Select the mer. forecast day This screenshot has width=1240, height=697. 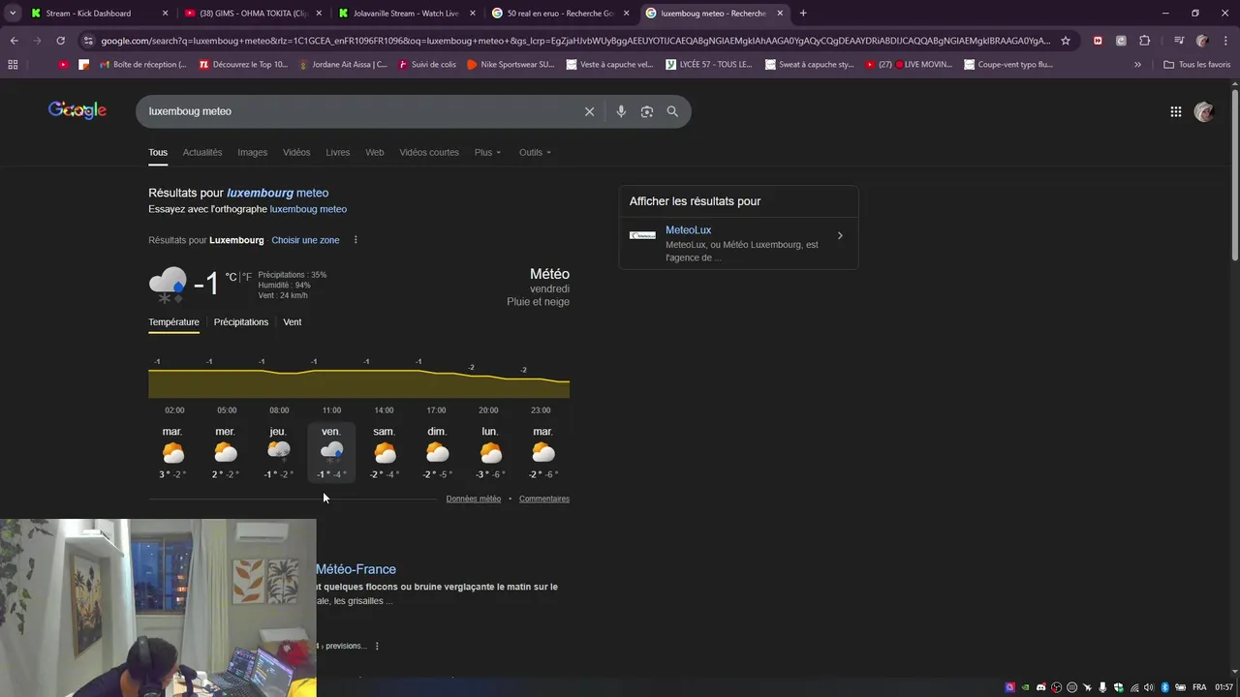tap(225, 452)
